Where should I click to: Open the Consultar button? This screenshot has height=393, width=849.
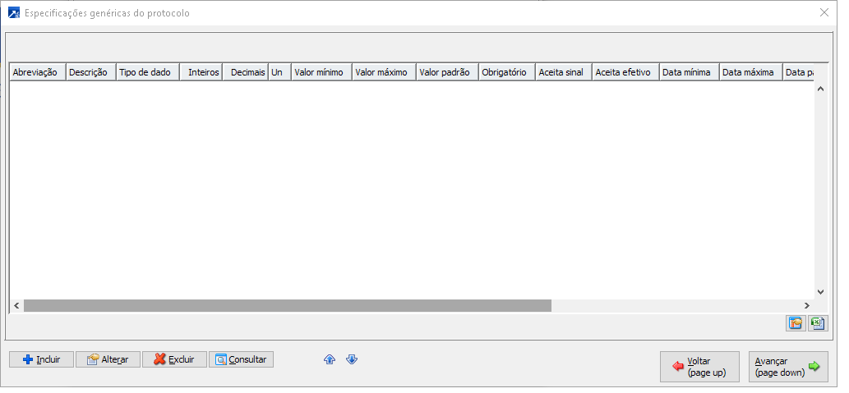click(241, 359)
